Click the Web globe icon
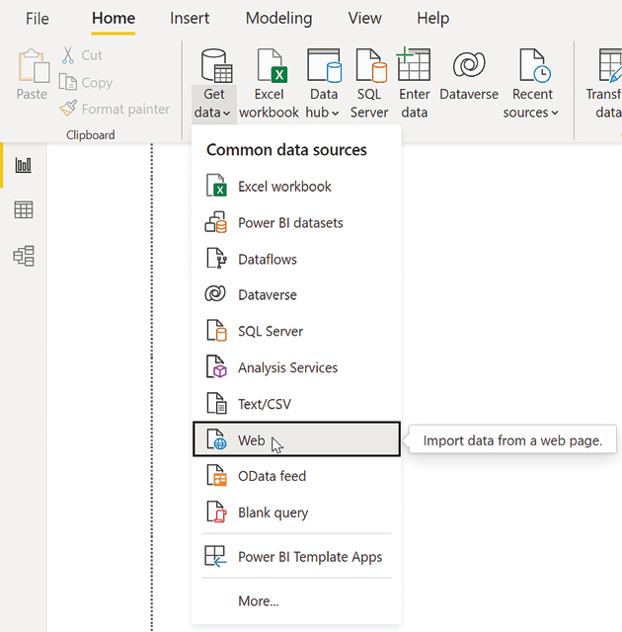The image size is (622, 632). 216,438
